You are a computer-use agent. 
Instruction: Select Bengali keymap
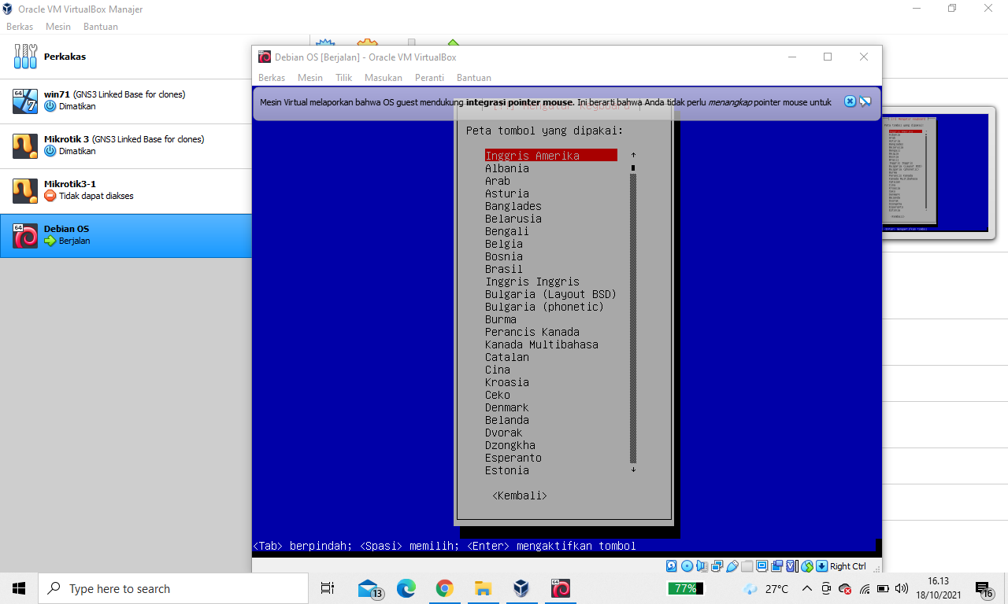tap(507, 231)
